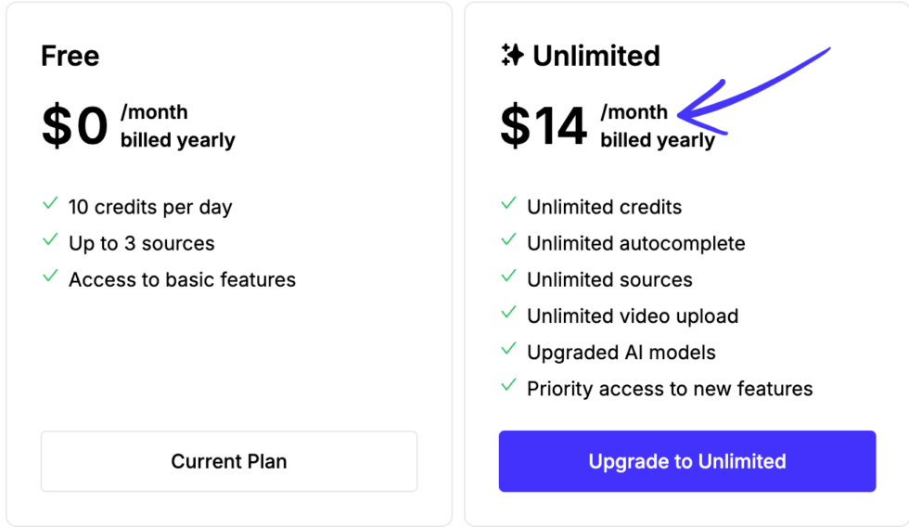This screenshot has width=909, height=527.
Task: Click the checkmark next to Unlimited credits
Action: click(508, 204)
